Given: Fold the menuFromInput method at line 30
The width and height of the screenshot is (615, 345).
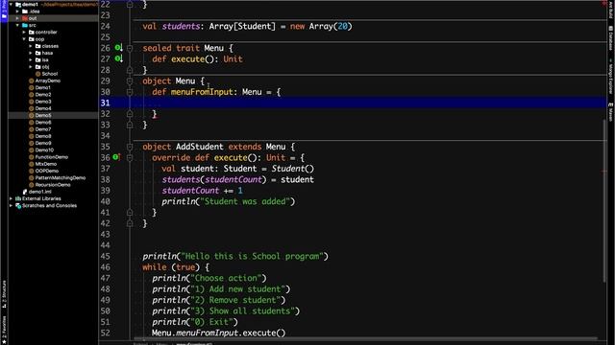Looking at the screenshot, I should click(130, 92).
